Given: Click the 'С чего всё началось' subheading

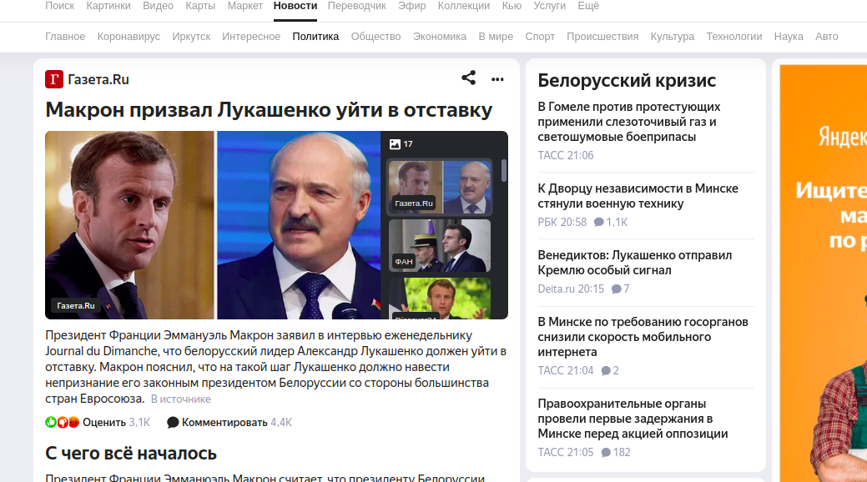Looking at the screenshot, I should click(131, 454).
